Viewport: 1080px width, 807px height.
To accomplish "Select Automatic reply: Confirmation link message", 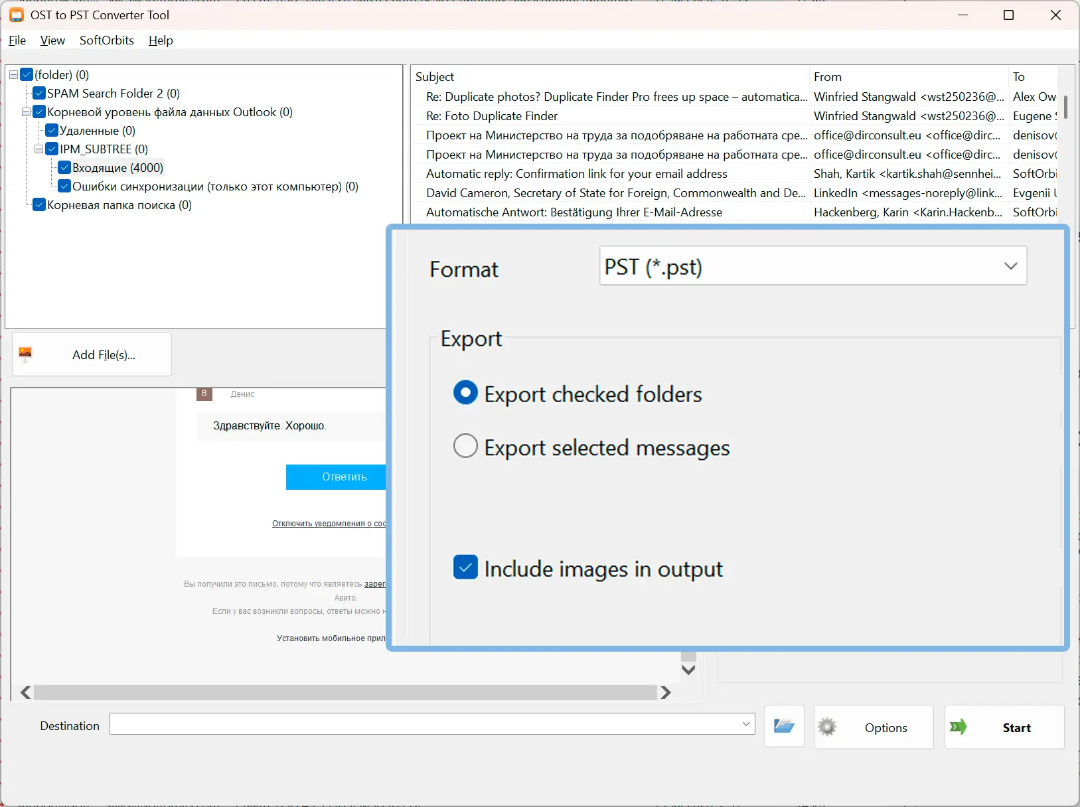I will tap(577, 174).
